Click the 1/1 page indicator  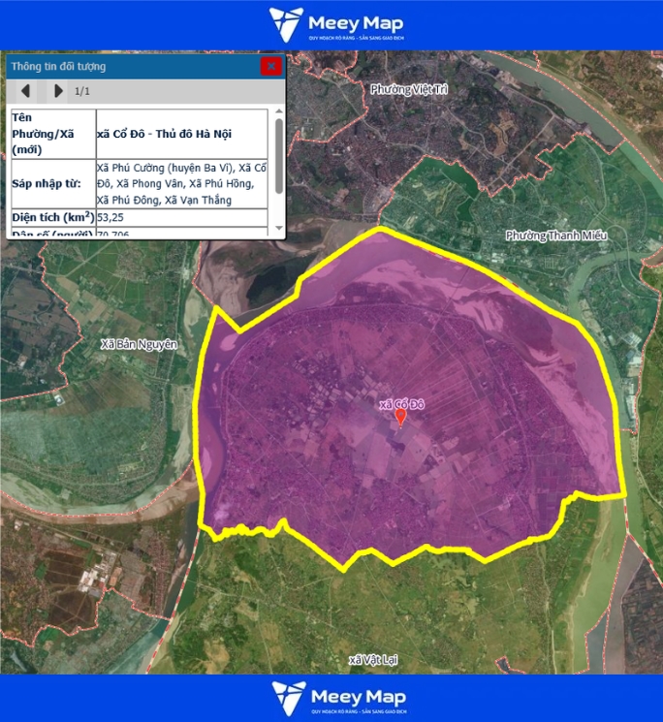(x=82, y=91)
